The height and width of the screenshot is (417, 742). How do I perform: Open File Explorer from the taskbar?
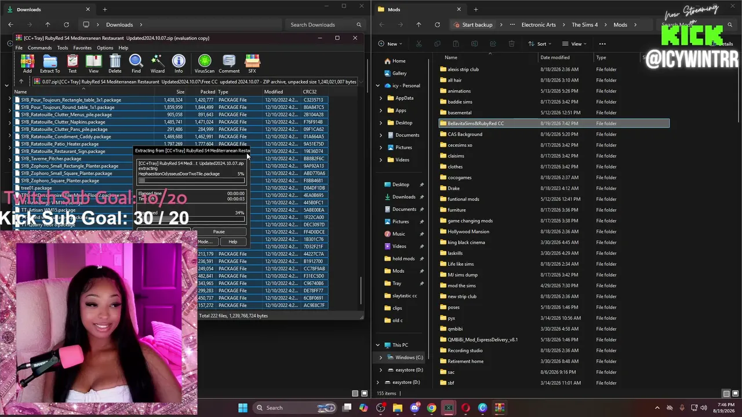pos(398,408)
